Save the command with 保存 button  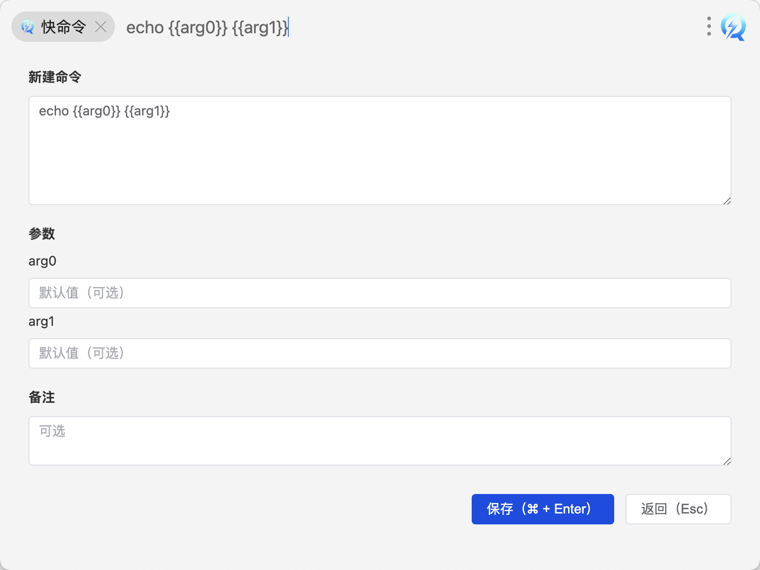(543, 509)
